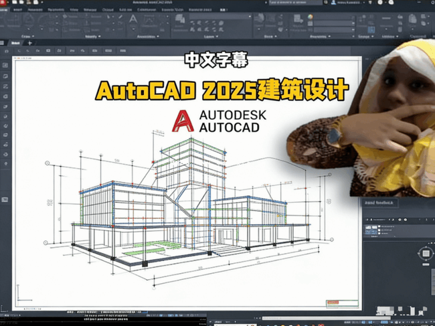Expand the Annotation panel dropdown arrow
The width and height of the screenshot is (435, 326).
pyautogui.click(x=158, y=36)
